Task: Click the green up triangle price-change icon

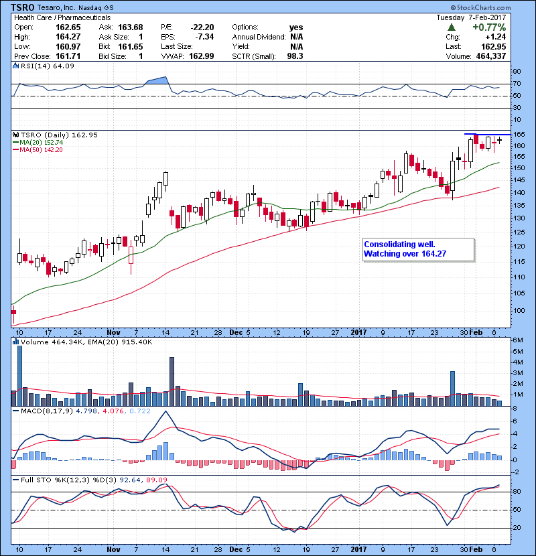Action: pos(451,27)
